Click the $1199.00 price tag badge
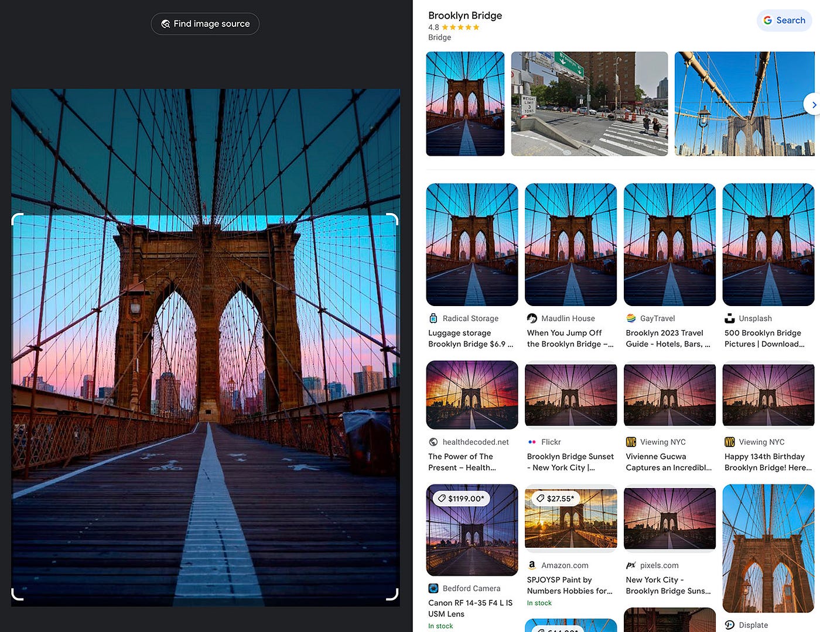This screenshot has height=632, width=820. (x=462, y=499)
